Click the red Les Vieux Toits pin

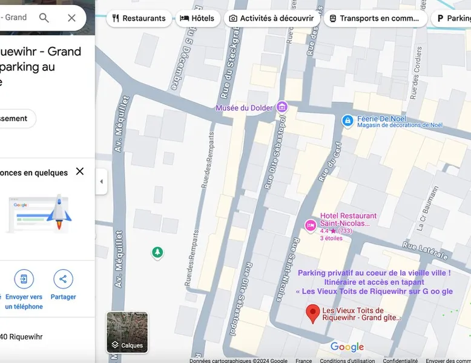[313, 313]
